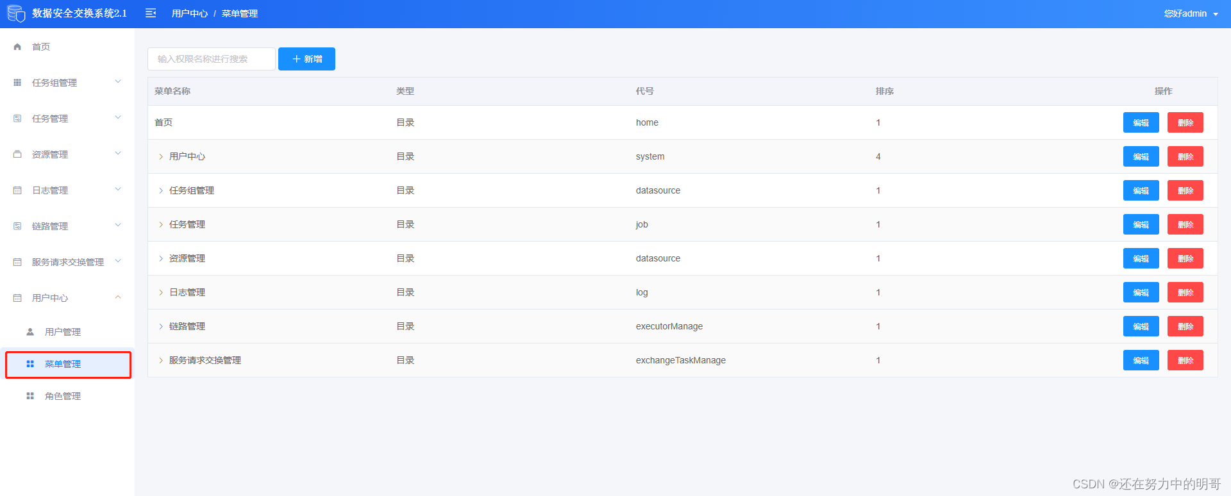Expand the 服务请求交换管理 table row chevron
The width and height of the screenshot is (1231, 496).
[161, 360]
